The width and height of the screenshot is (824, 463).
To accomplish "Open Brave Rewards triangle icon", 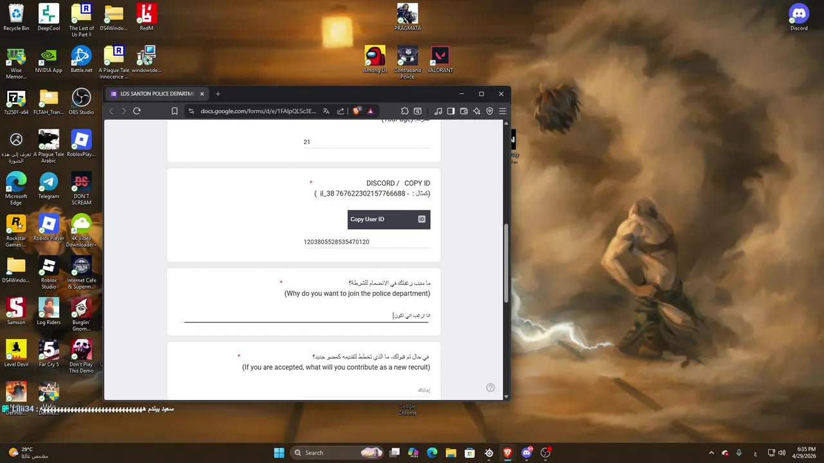I will [370, 111].
